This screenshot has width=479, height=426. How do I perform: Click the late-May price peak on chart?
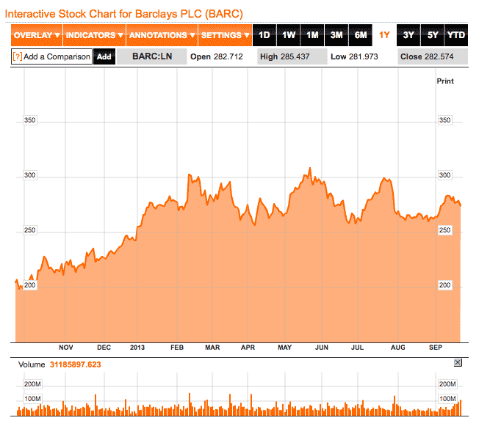(x=310, y=169)
